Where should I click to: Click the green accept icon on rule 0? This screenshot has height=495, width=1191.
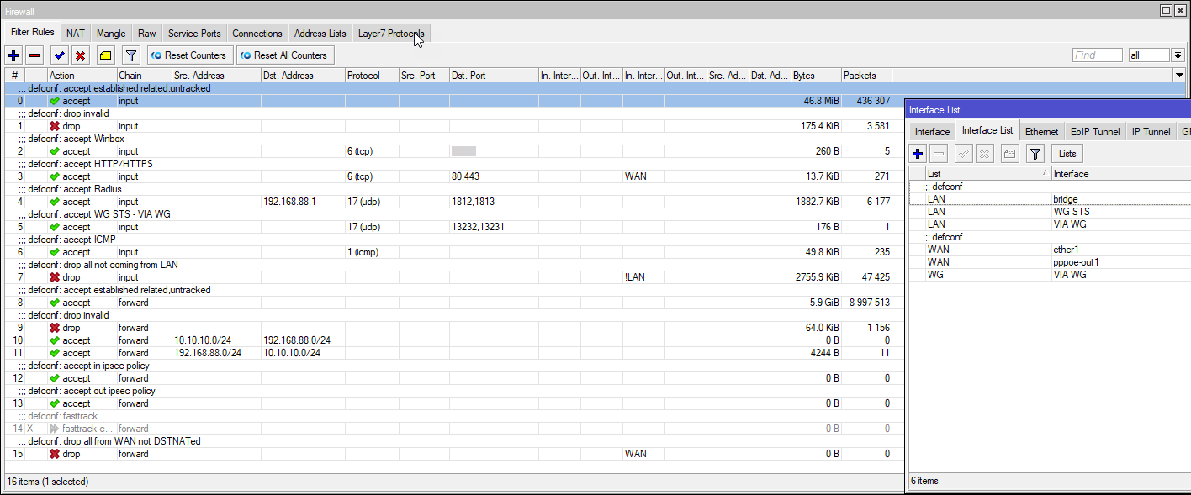pos(55,101)
